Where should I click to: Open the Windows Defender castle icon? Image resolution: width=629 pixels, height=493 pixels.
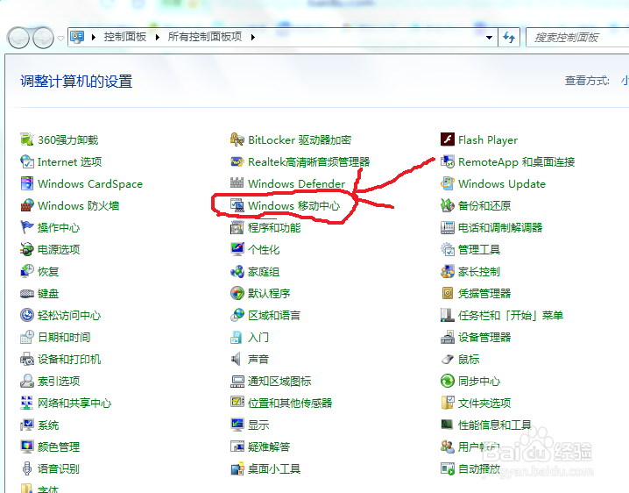(x=237, y=183)
